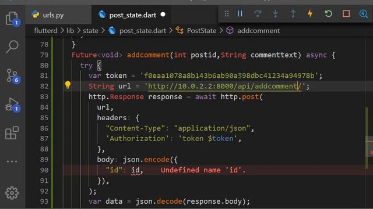The height and width of the screenshot is (209, 373).
Task: Select post_state.dart in the breadcrumb
Action: tap(142, 31)
